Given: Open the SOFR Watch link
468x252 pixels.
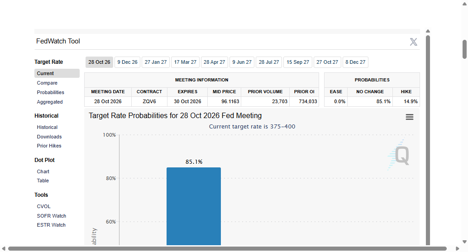Looking at the screenshot, I should point(51,216).
